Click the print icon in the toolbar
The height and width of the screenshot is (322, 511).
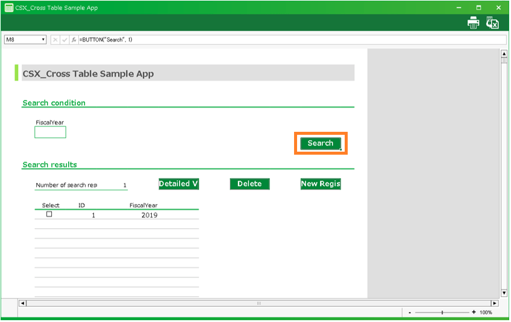tap(474, 23)
